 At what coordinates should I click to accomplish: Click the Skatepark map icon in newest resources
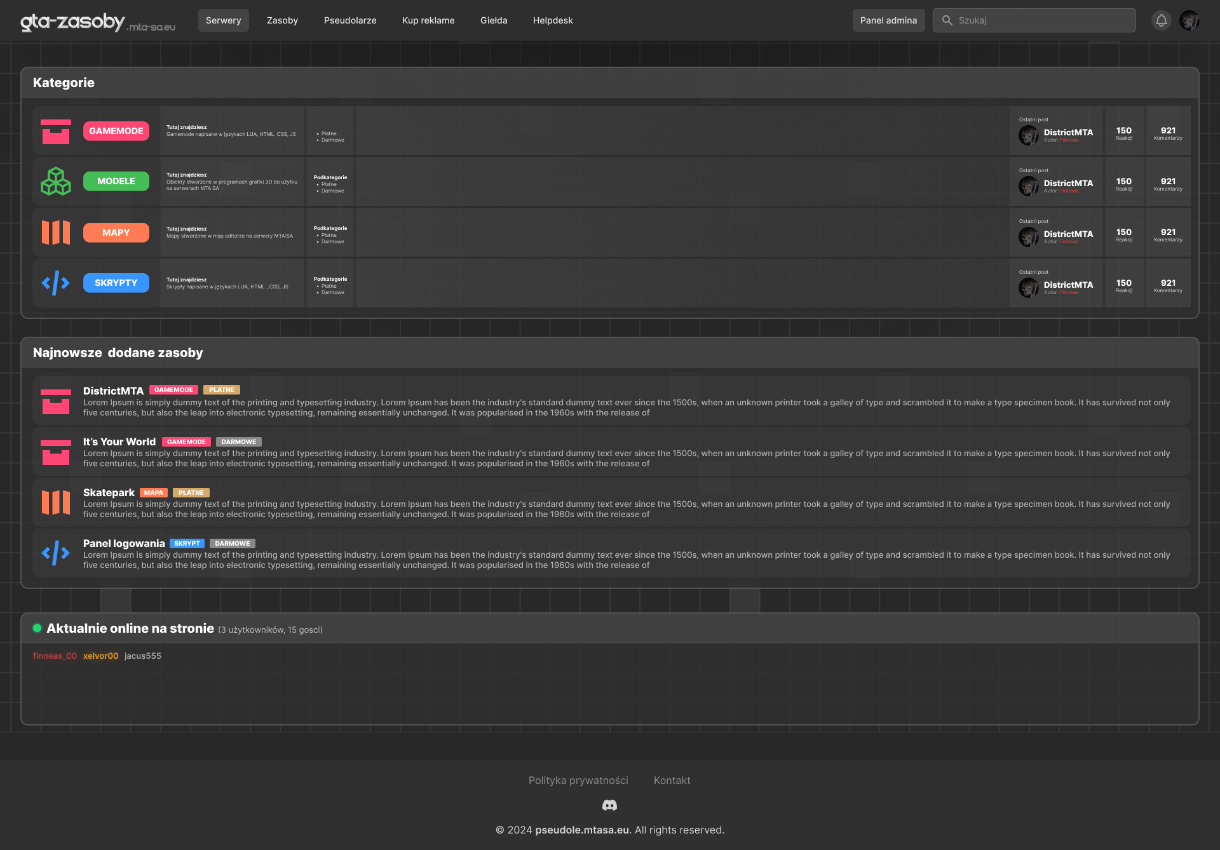(56, 503)
